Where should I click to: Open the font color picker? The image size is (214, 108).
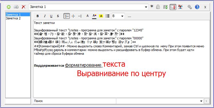pos(94,16)
